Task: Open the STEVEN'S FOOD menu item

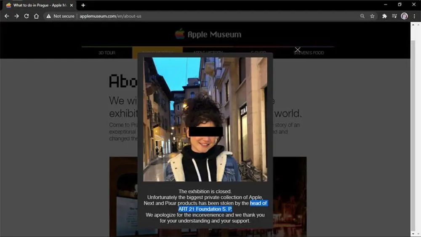Action: [x=309, y=53]
